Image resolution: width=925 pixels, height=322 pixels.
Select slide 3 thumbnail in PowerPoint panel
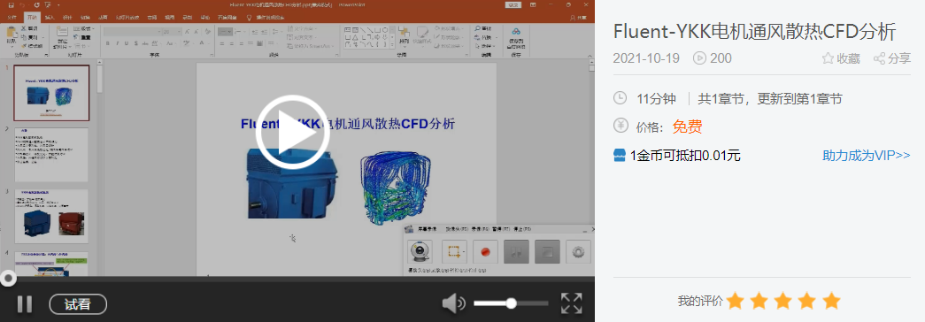coord(51,217)
